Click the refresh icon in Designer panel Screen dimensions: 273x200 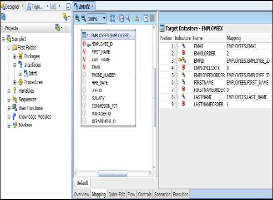tap(3, 16)
